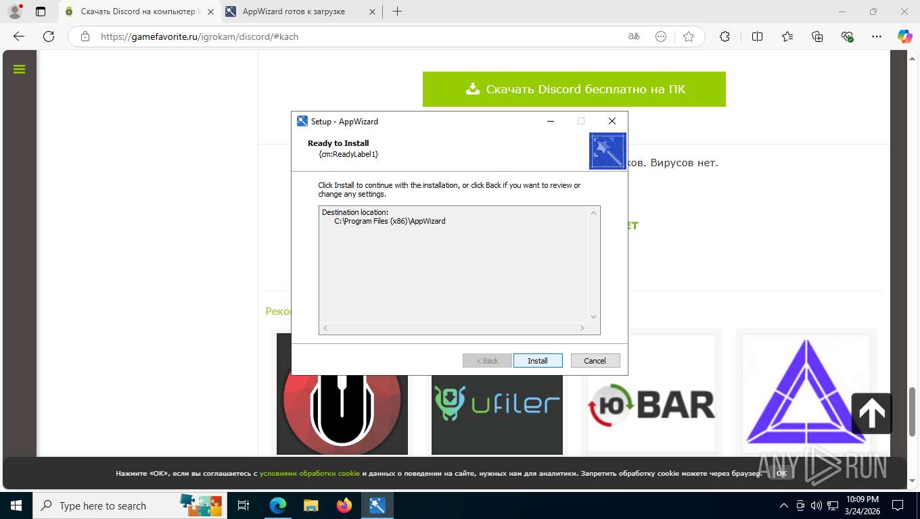This screenshot has height=519, width=920.
Task: Open a new browser tab
Action: point(397,11)
